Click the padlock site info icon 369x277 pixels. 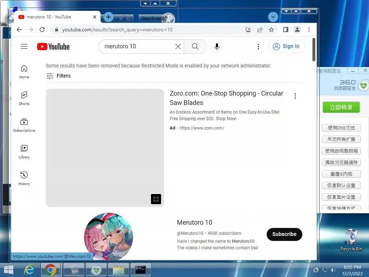(57, 30)
